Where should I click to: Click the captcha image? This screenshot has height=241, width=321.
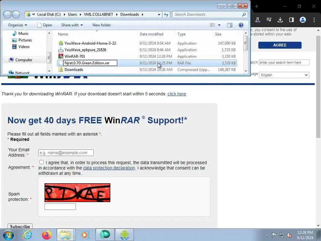tap(77, 193)
